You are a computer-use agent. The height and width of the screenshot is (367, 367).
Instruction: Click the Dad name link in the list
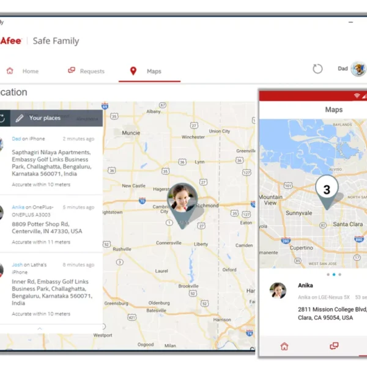point(17,139)
